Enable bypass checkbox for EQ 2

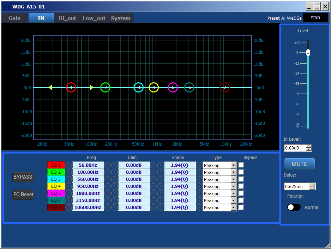tap(241, 172)
